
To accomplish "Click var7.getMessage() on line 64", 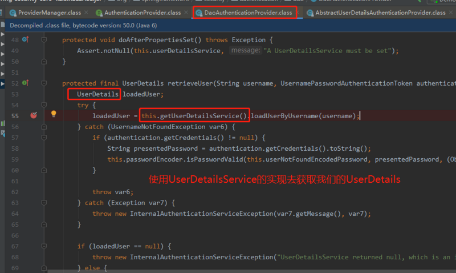I will 308,214.
